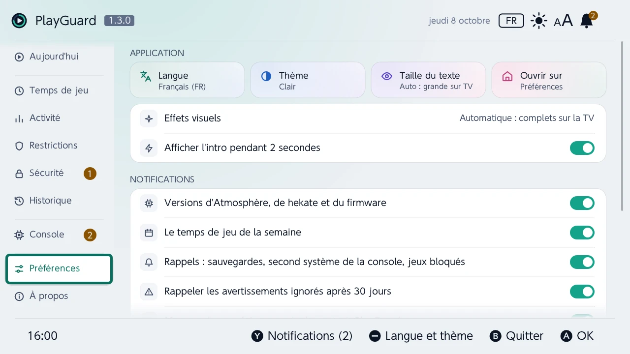Screen dimensions: 630x354
Task: Open the Activité sidebar item
Action: tap(59, 118)
